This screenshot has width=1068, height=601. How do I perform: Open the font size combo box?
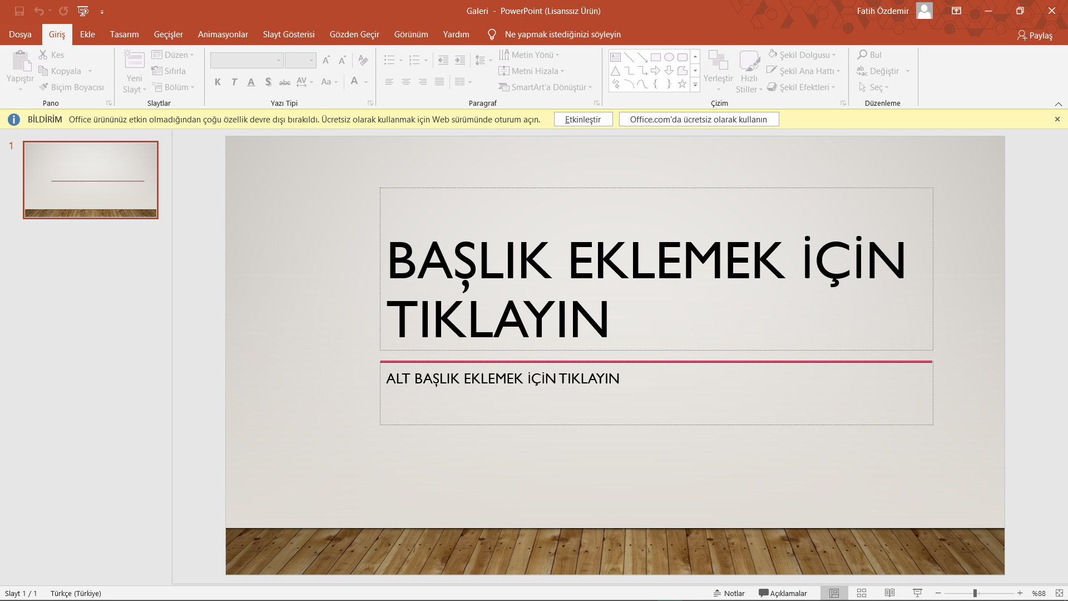coord(300,60)
